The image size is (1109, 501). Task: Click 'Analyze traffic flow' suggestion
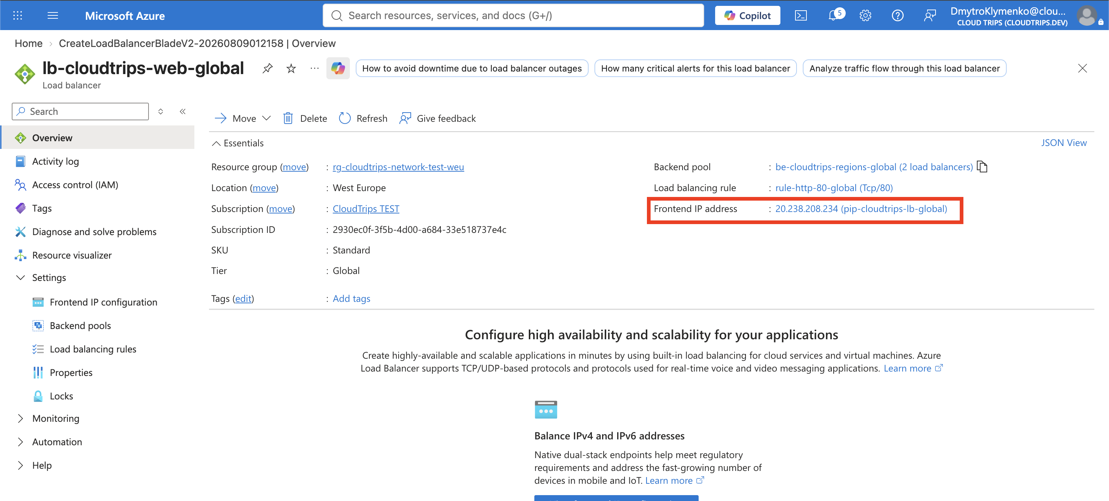[x=904, y=68]
